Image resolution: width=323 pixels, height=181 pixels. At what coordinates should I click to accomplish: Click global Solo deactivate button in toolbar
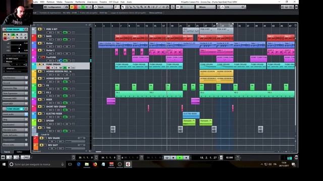coord(75,7)
